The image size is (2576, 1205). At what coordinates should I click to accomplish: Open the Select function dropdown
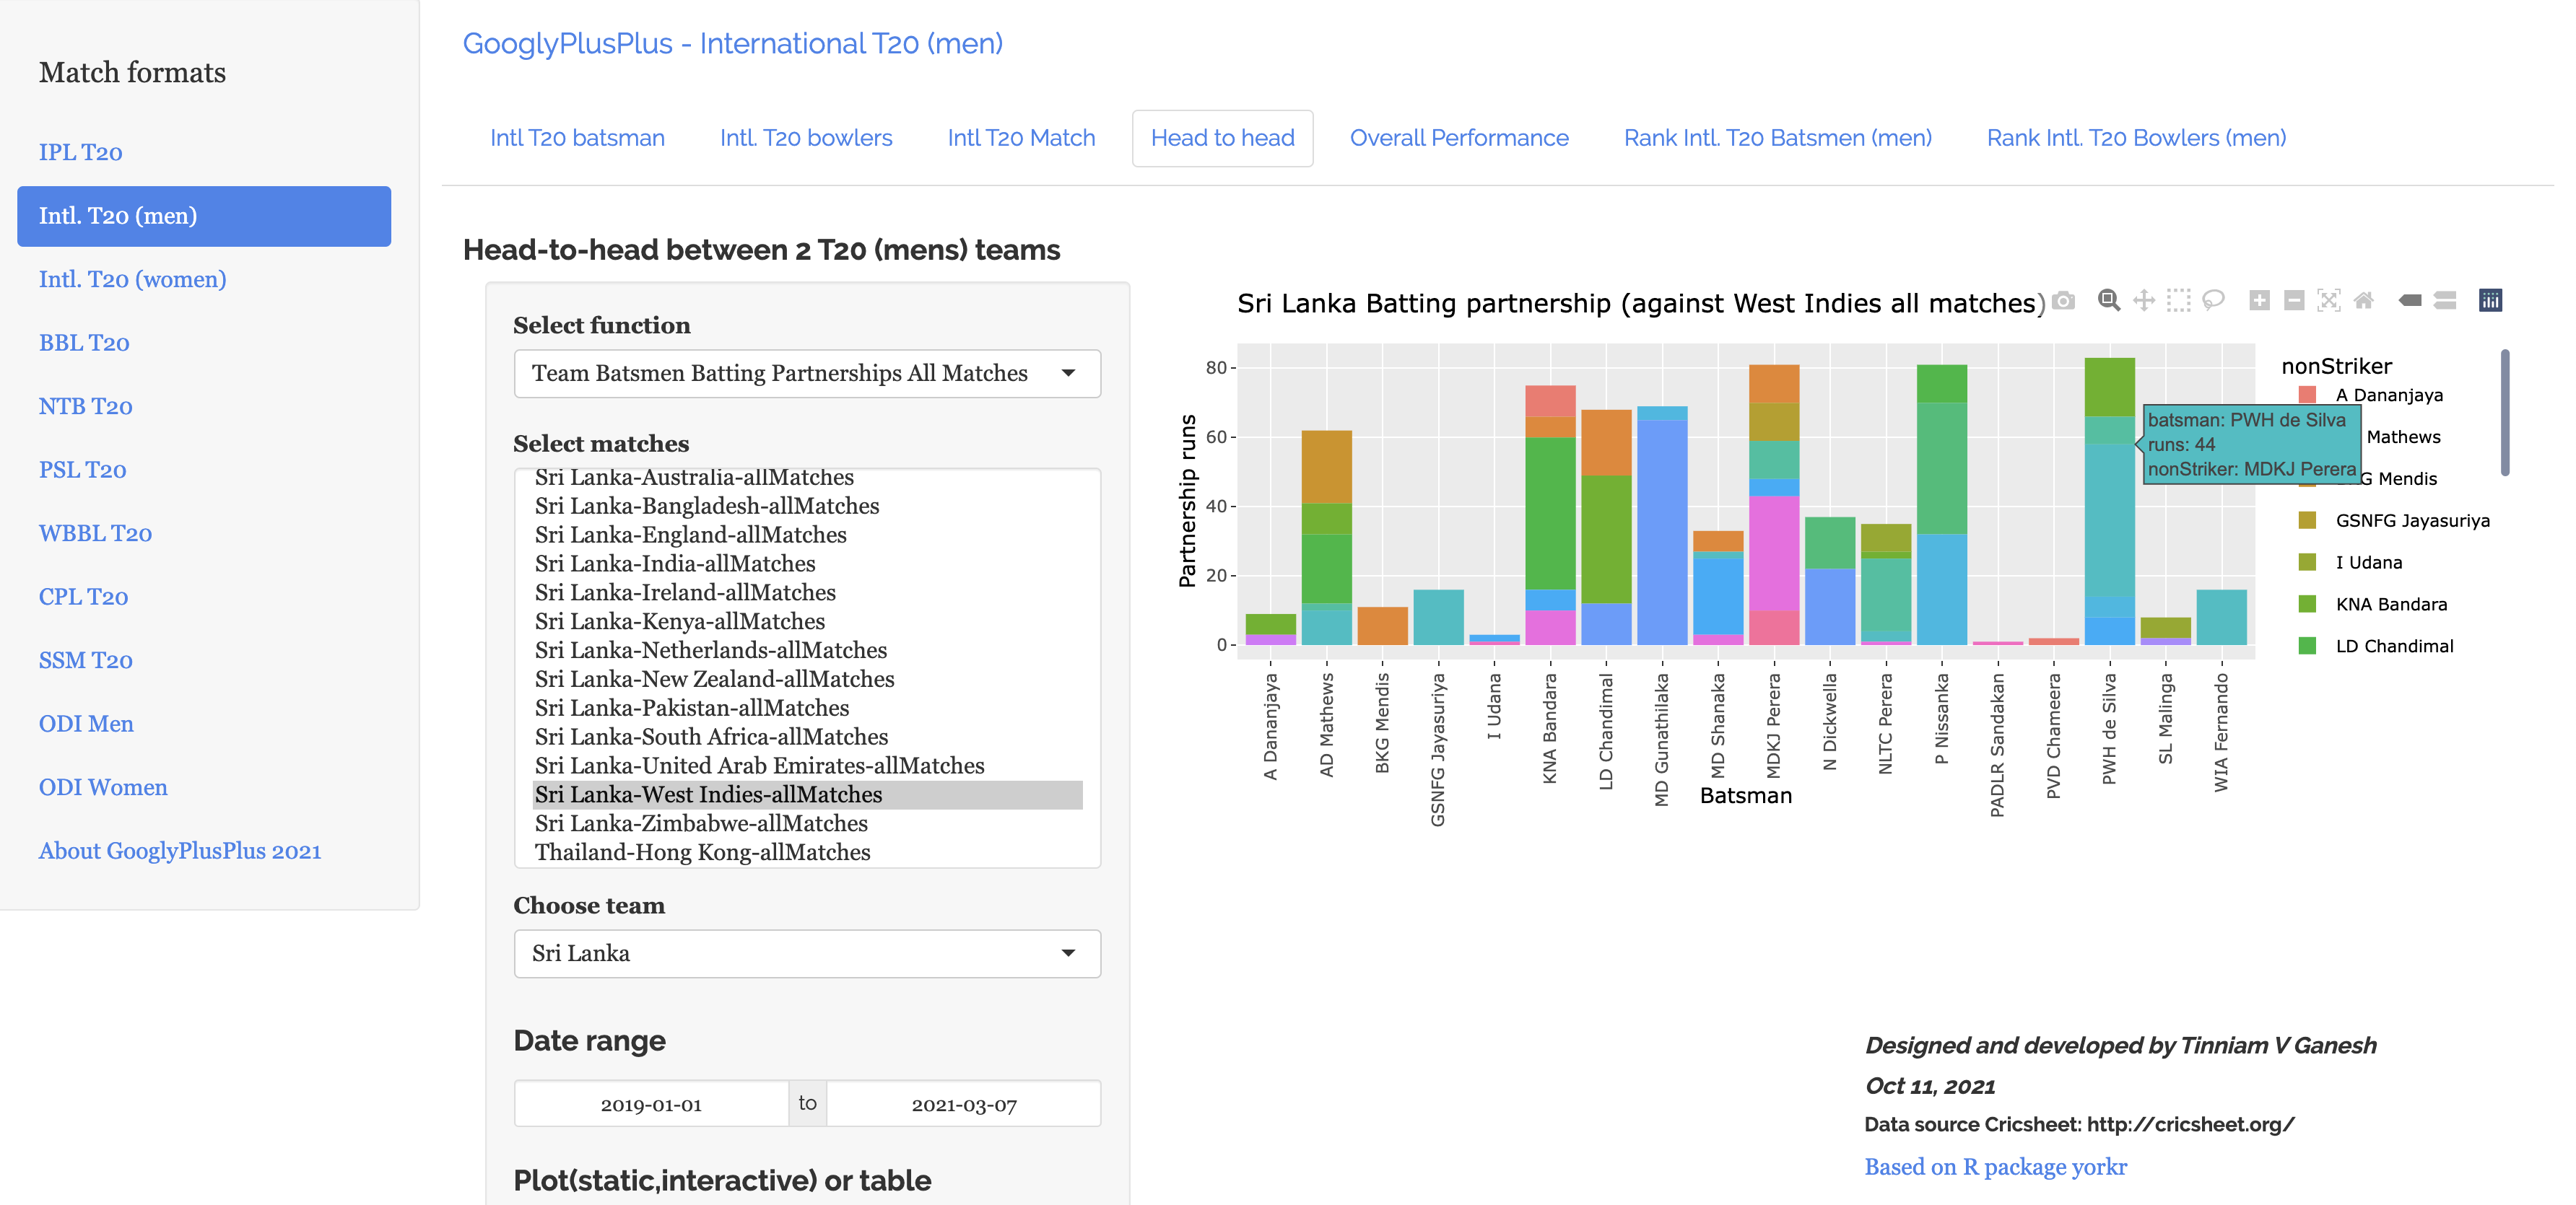point(806,374)
